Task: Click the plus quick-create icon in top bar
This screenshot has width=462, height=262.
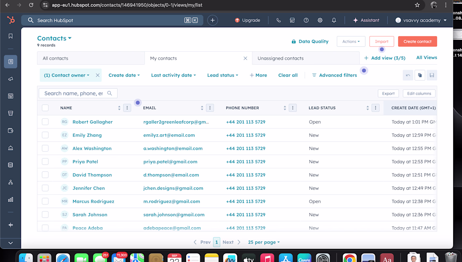Action: 213,20
